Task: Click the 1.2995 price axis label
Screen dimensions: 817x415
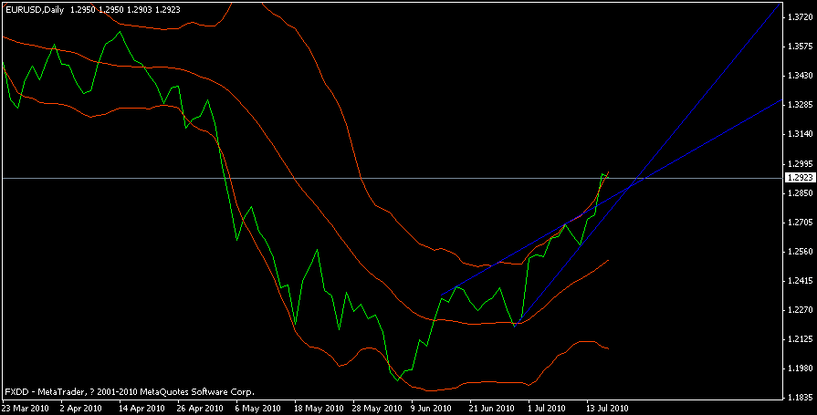Action: coord(801,163)
